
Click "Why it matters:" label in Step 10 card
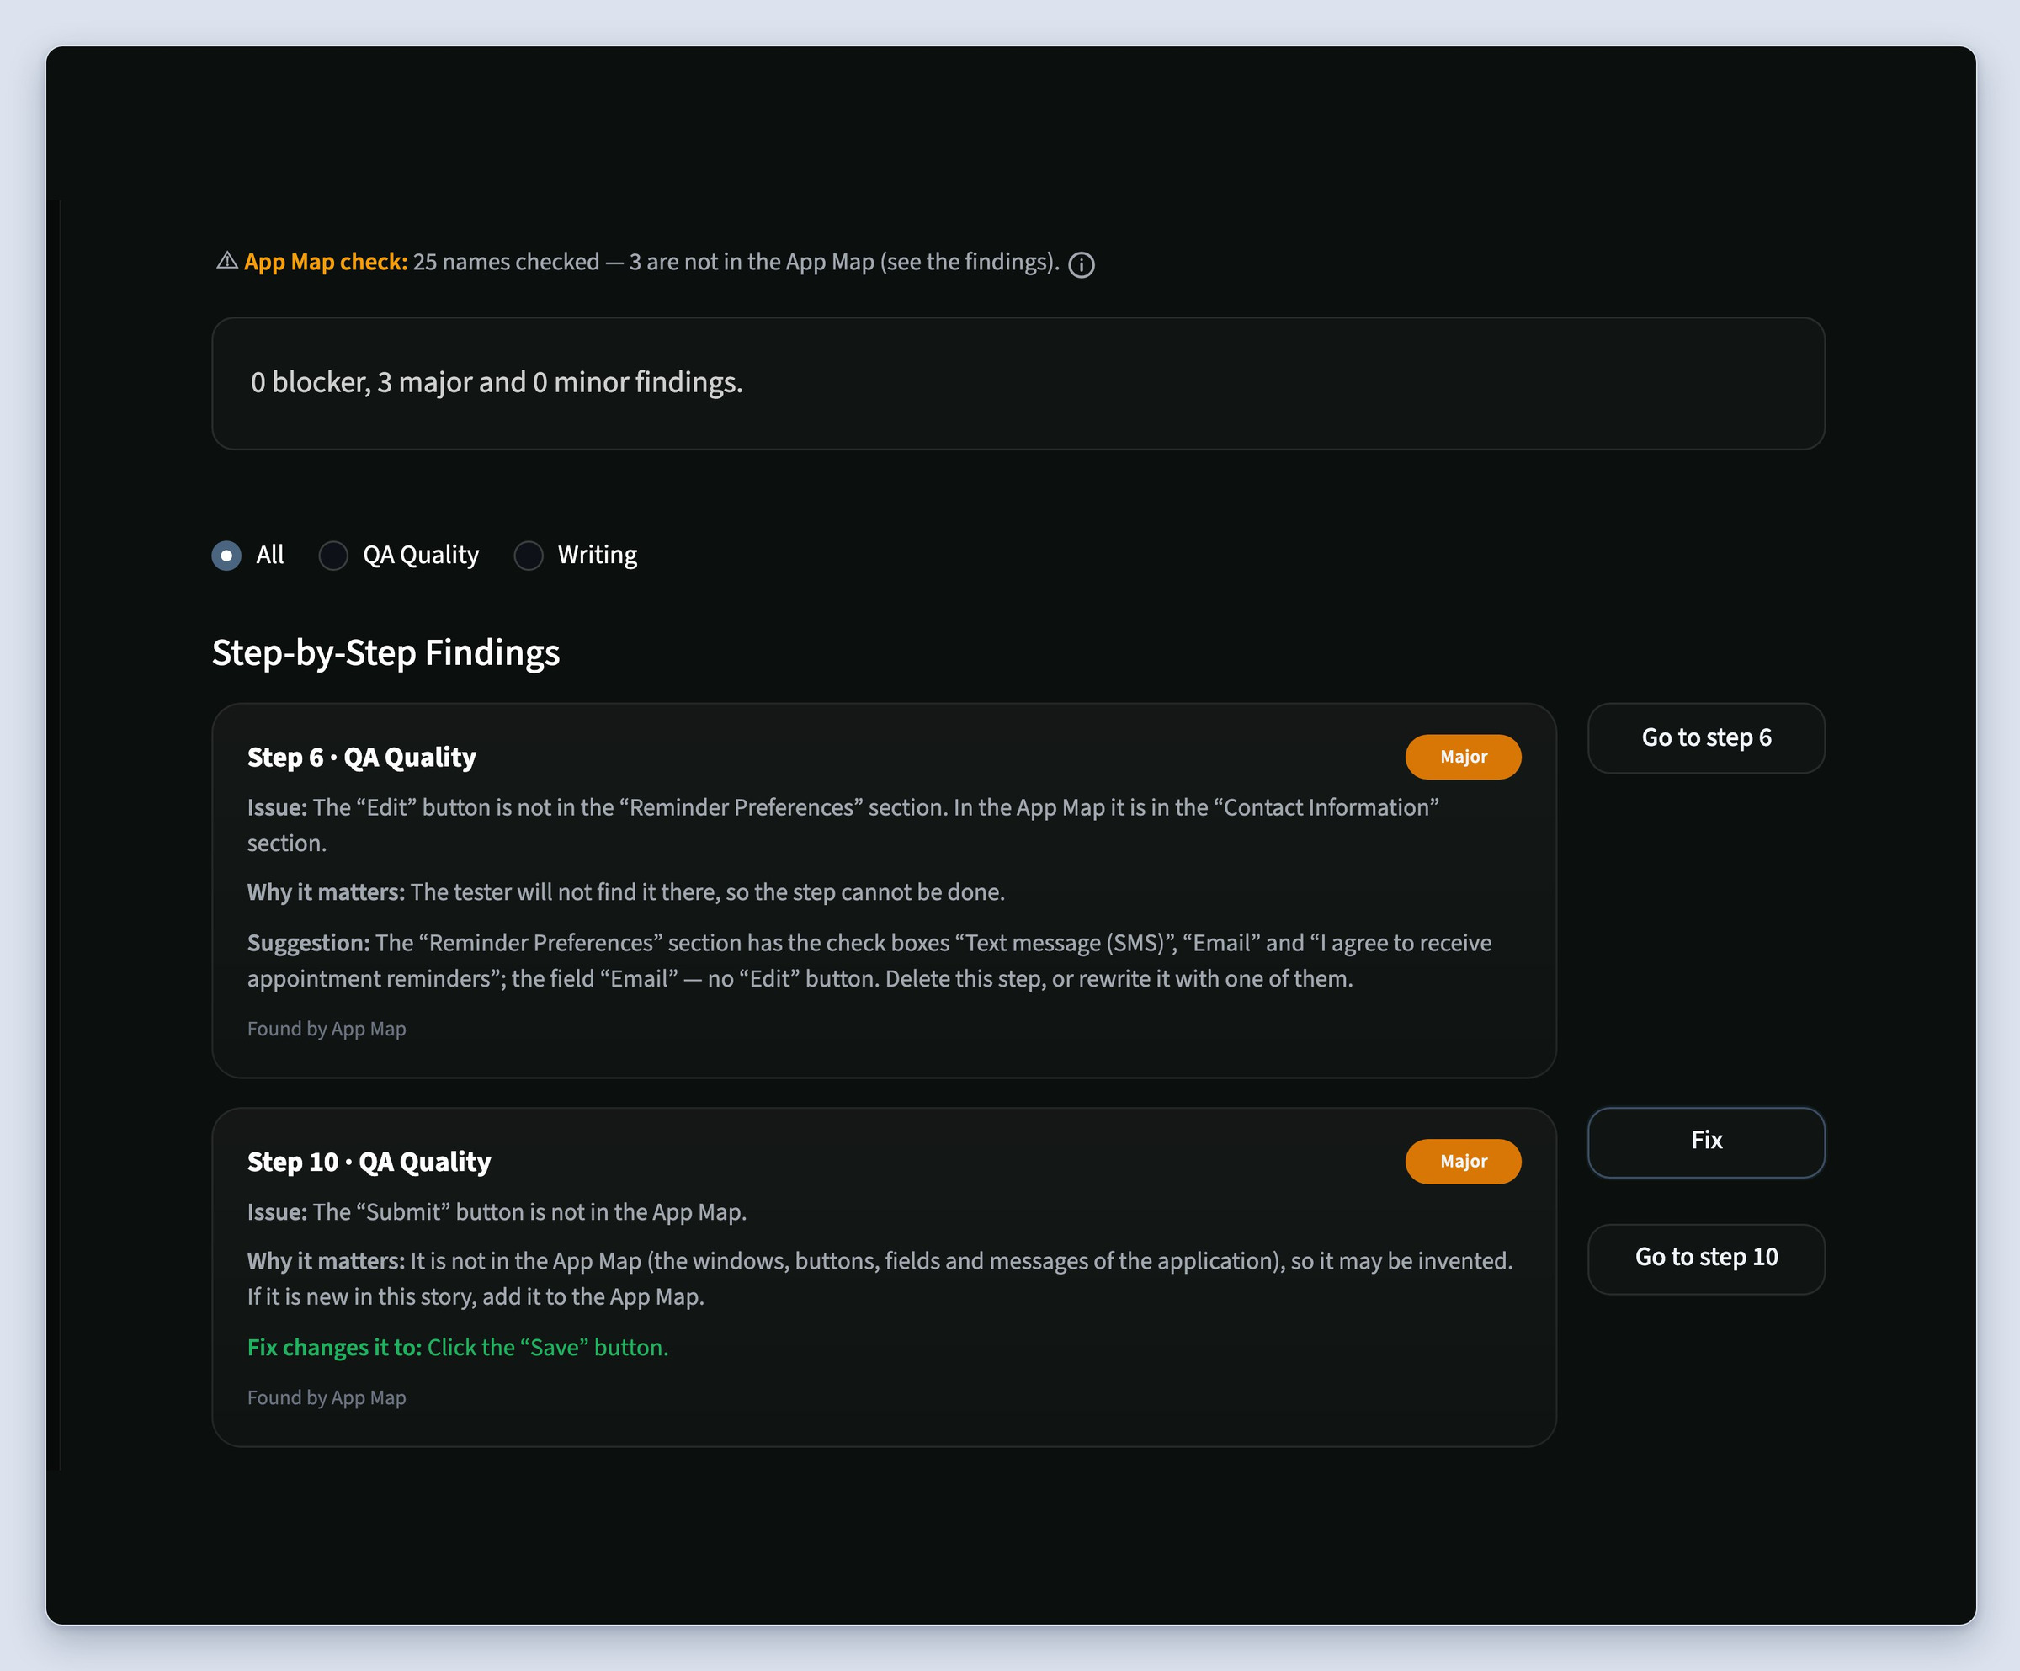tap(326, 1261)
